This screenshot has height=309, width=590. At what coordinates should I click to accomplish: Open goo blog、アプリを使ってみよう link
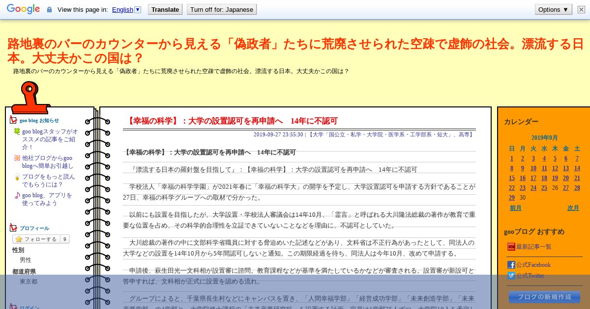(47, 199)
